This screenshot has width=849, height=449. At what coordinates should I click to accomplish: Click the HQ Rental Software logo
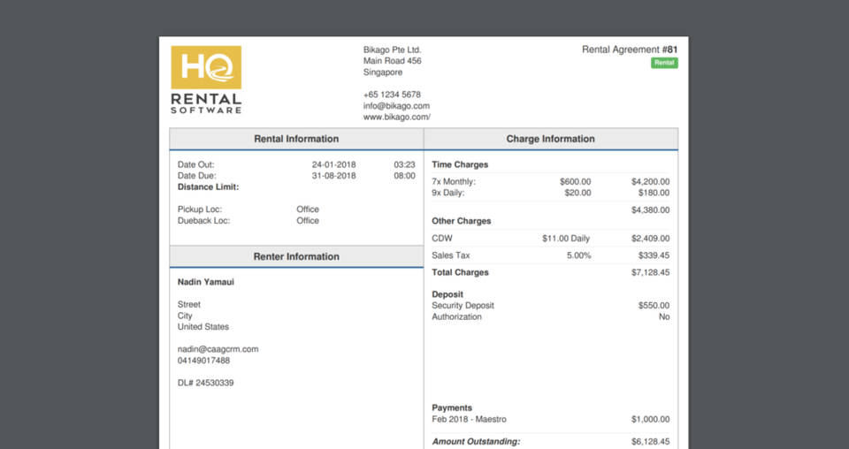tap(206, 80)
